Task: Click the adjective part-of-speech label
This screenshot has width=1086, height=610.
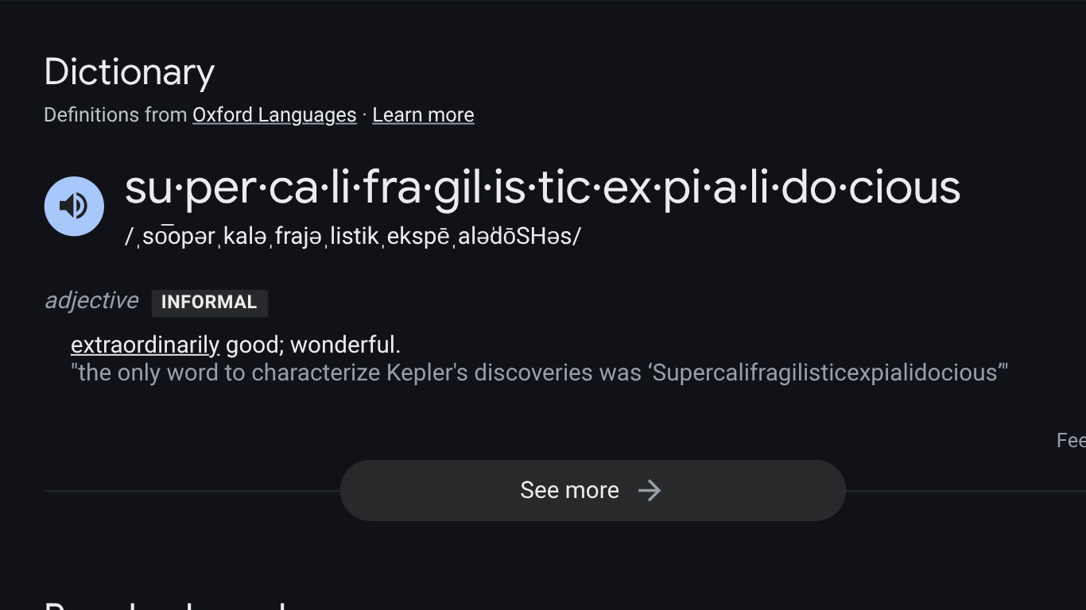Action: 91,300
